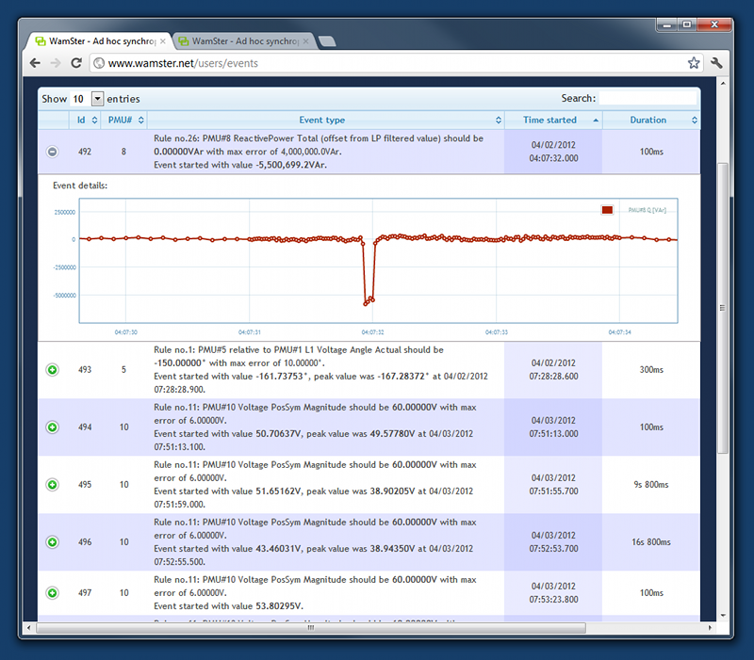Click green plus icon for event 497
Image resolution: width=754 pixels, height=660 pixels.
pyautogui.click(x=53, y=593)
